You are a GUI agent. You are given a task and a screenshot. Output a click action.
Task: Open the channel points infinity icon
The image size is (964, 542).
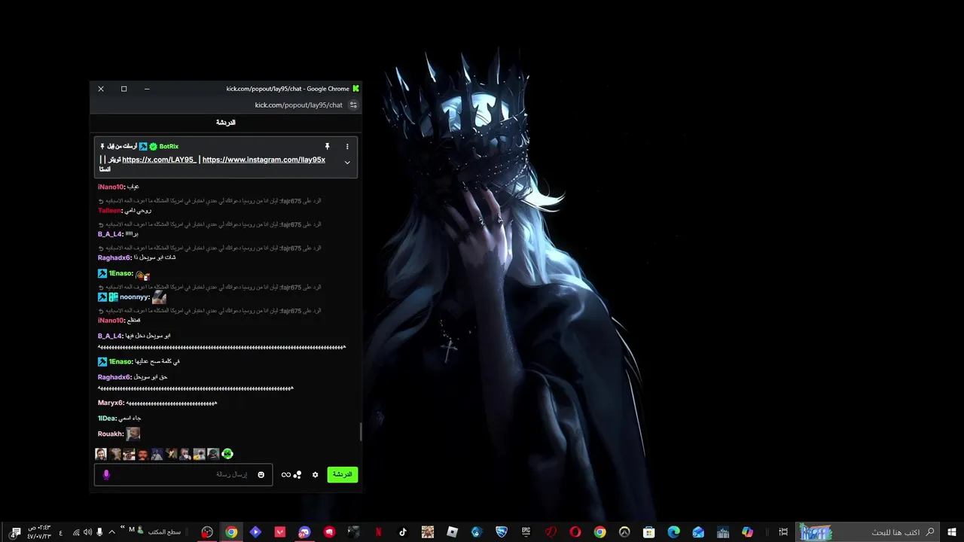(x=286, y=474)
